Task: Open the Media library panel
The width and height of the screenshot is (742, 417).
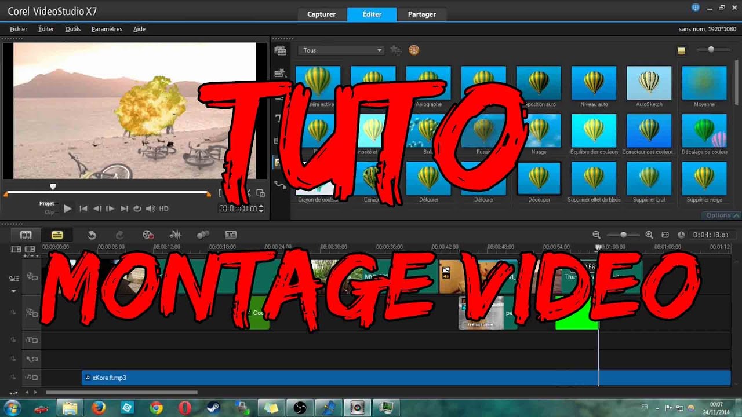Action: pyautogui.click(x=281, y=51)
